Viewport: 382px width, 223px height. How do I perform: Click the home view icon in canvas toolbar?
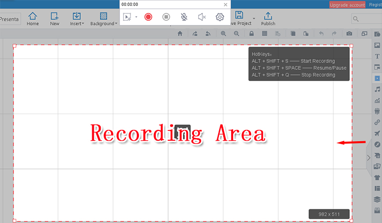[180, 34]
